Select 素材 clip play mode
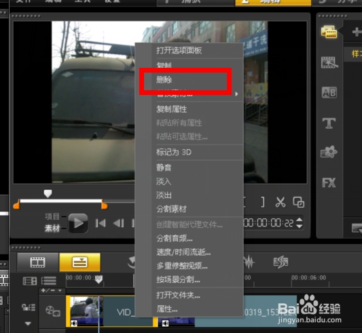The height and width of the screenshot is (333, 362). pyautogui.click(x=52, y=229)
